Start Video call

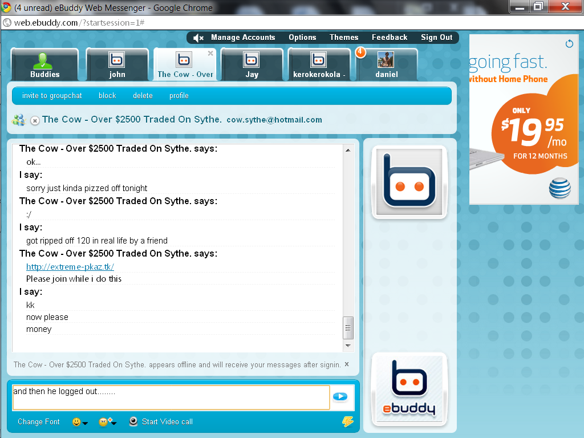pyautogui.click(x=167, y=421)
